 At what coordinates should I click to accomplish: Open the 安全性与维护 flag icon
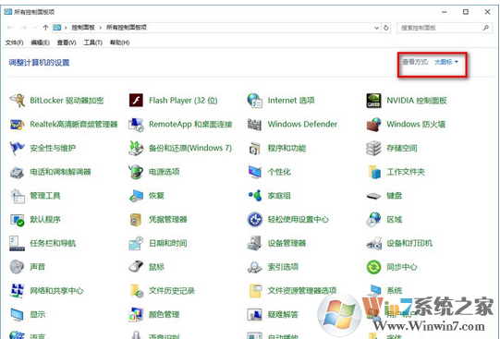17,148
